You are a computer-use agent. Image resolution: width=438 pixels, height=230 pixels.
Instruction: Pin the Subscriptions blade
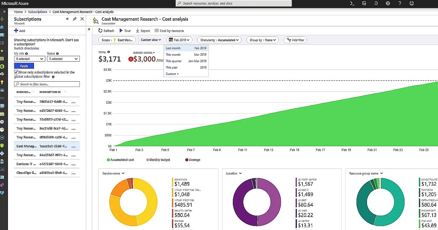tap(75, 19)
